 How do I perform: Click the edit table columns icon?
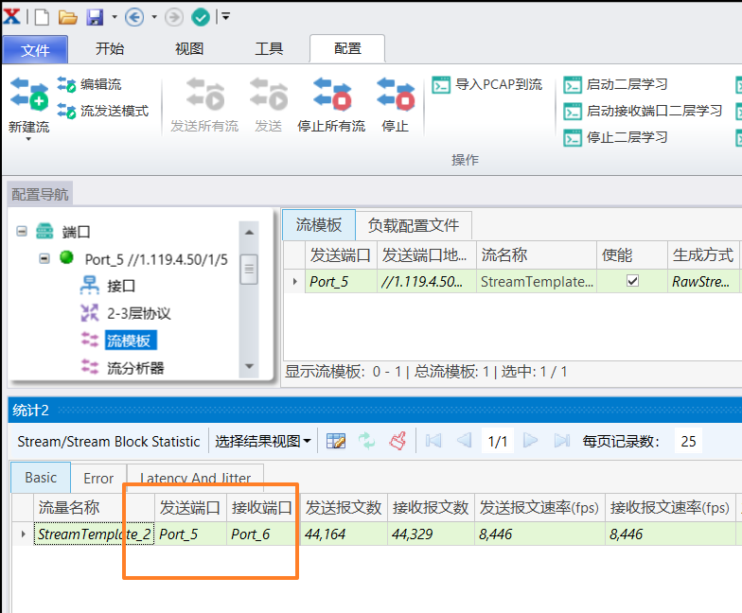click(336, 441)
